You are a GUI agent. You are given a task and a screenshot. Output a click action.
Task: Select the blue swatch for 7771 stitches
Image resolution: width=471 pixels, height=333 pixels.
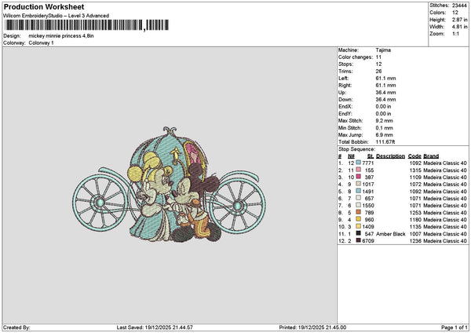359,163
